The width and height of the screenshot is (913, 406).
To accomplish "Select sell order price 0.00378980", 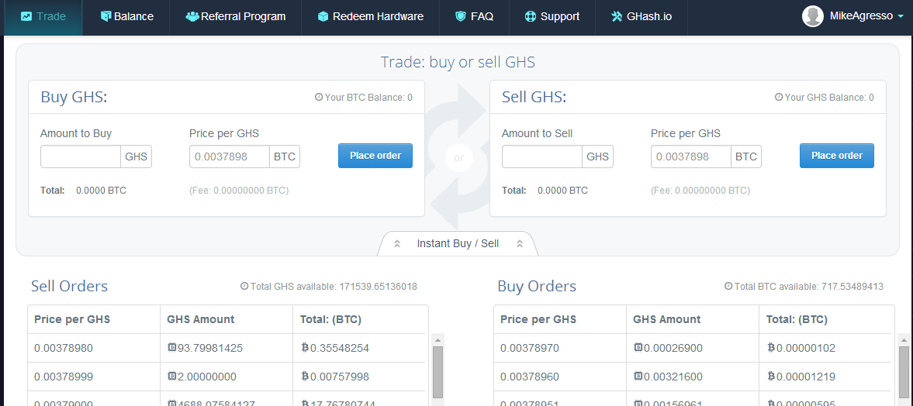I will [x=64, y=349].
